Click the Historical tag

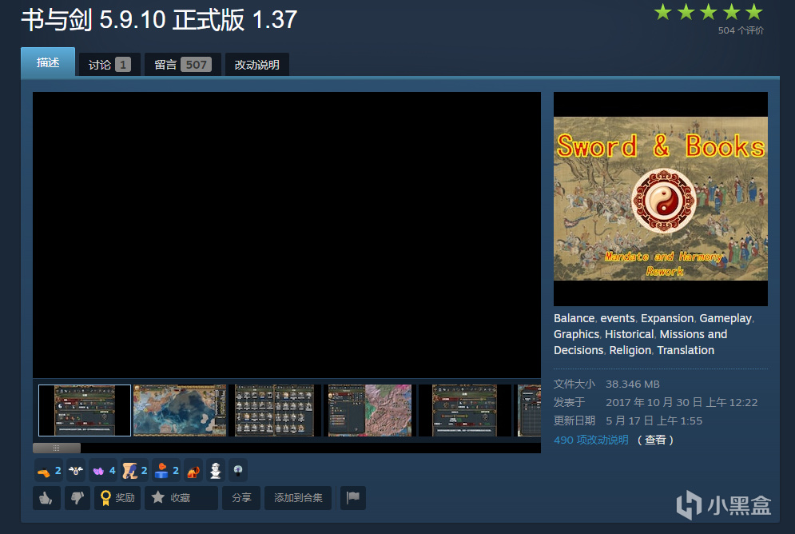(x=629, y=334)
